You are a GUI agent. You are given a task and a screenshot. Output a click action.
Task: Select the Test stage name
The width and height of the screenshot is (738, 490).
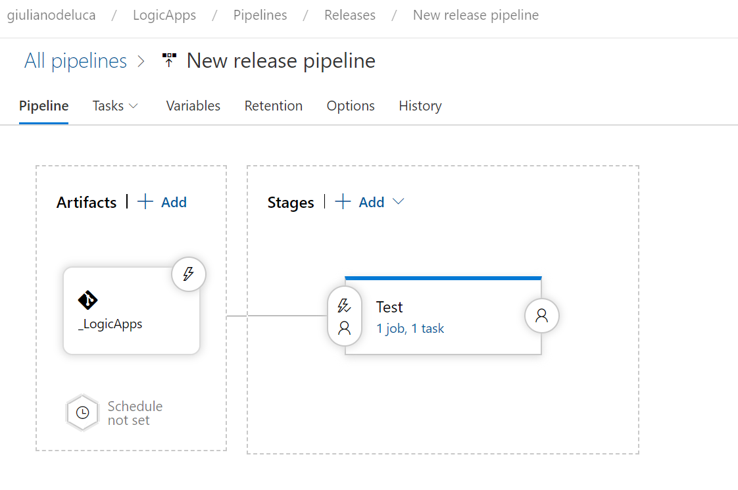(x=389, y=307)
